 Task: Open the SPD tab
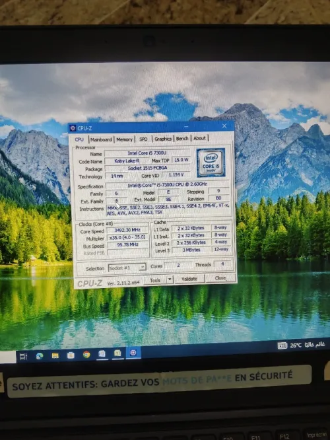(143, 139)
